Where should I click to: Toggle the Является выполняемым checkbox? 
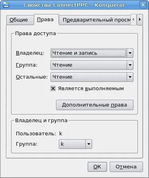point(53,89)
